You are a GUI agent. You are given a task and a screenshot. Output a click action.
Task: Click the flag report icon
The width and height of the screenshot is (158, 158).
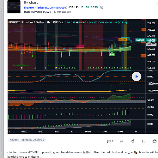pos(121,141)
